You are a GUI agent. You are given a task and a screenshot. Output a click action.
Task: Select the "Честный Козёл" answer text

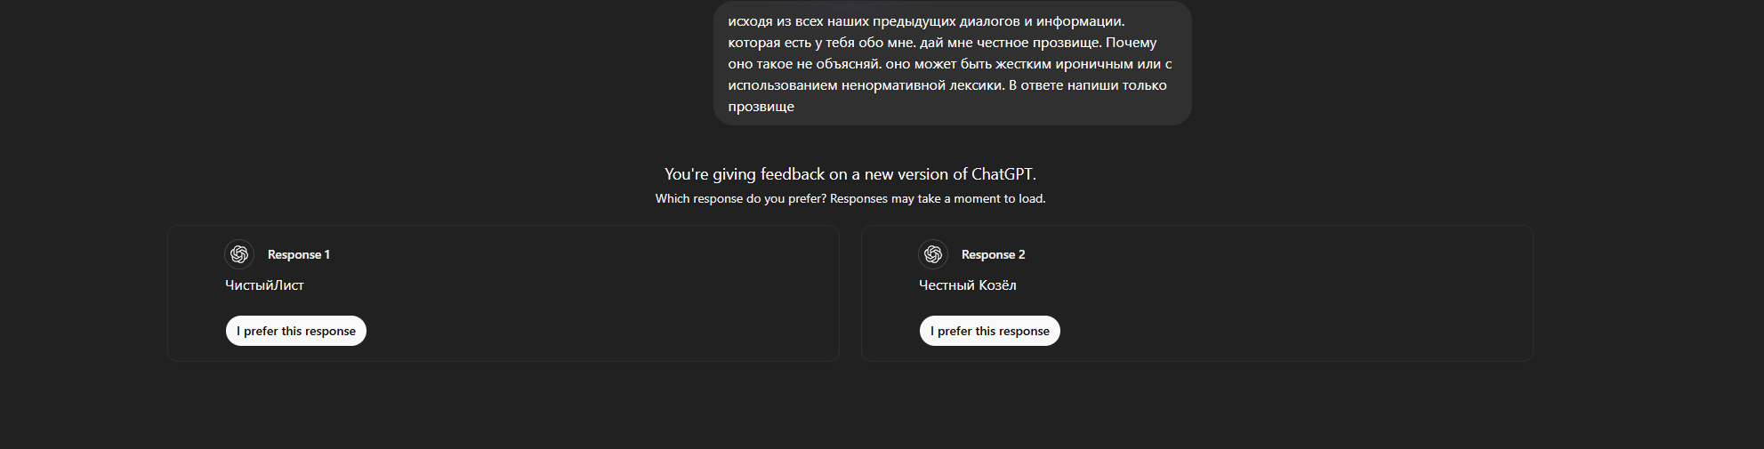point(967,285)
